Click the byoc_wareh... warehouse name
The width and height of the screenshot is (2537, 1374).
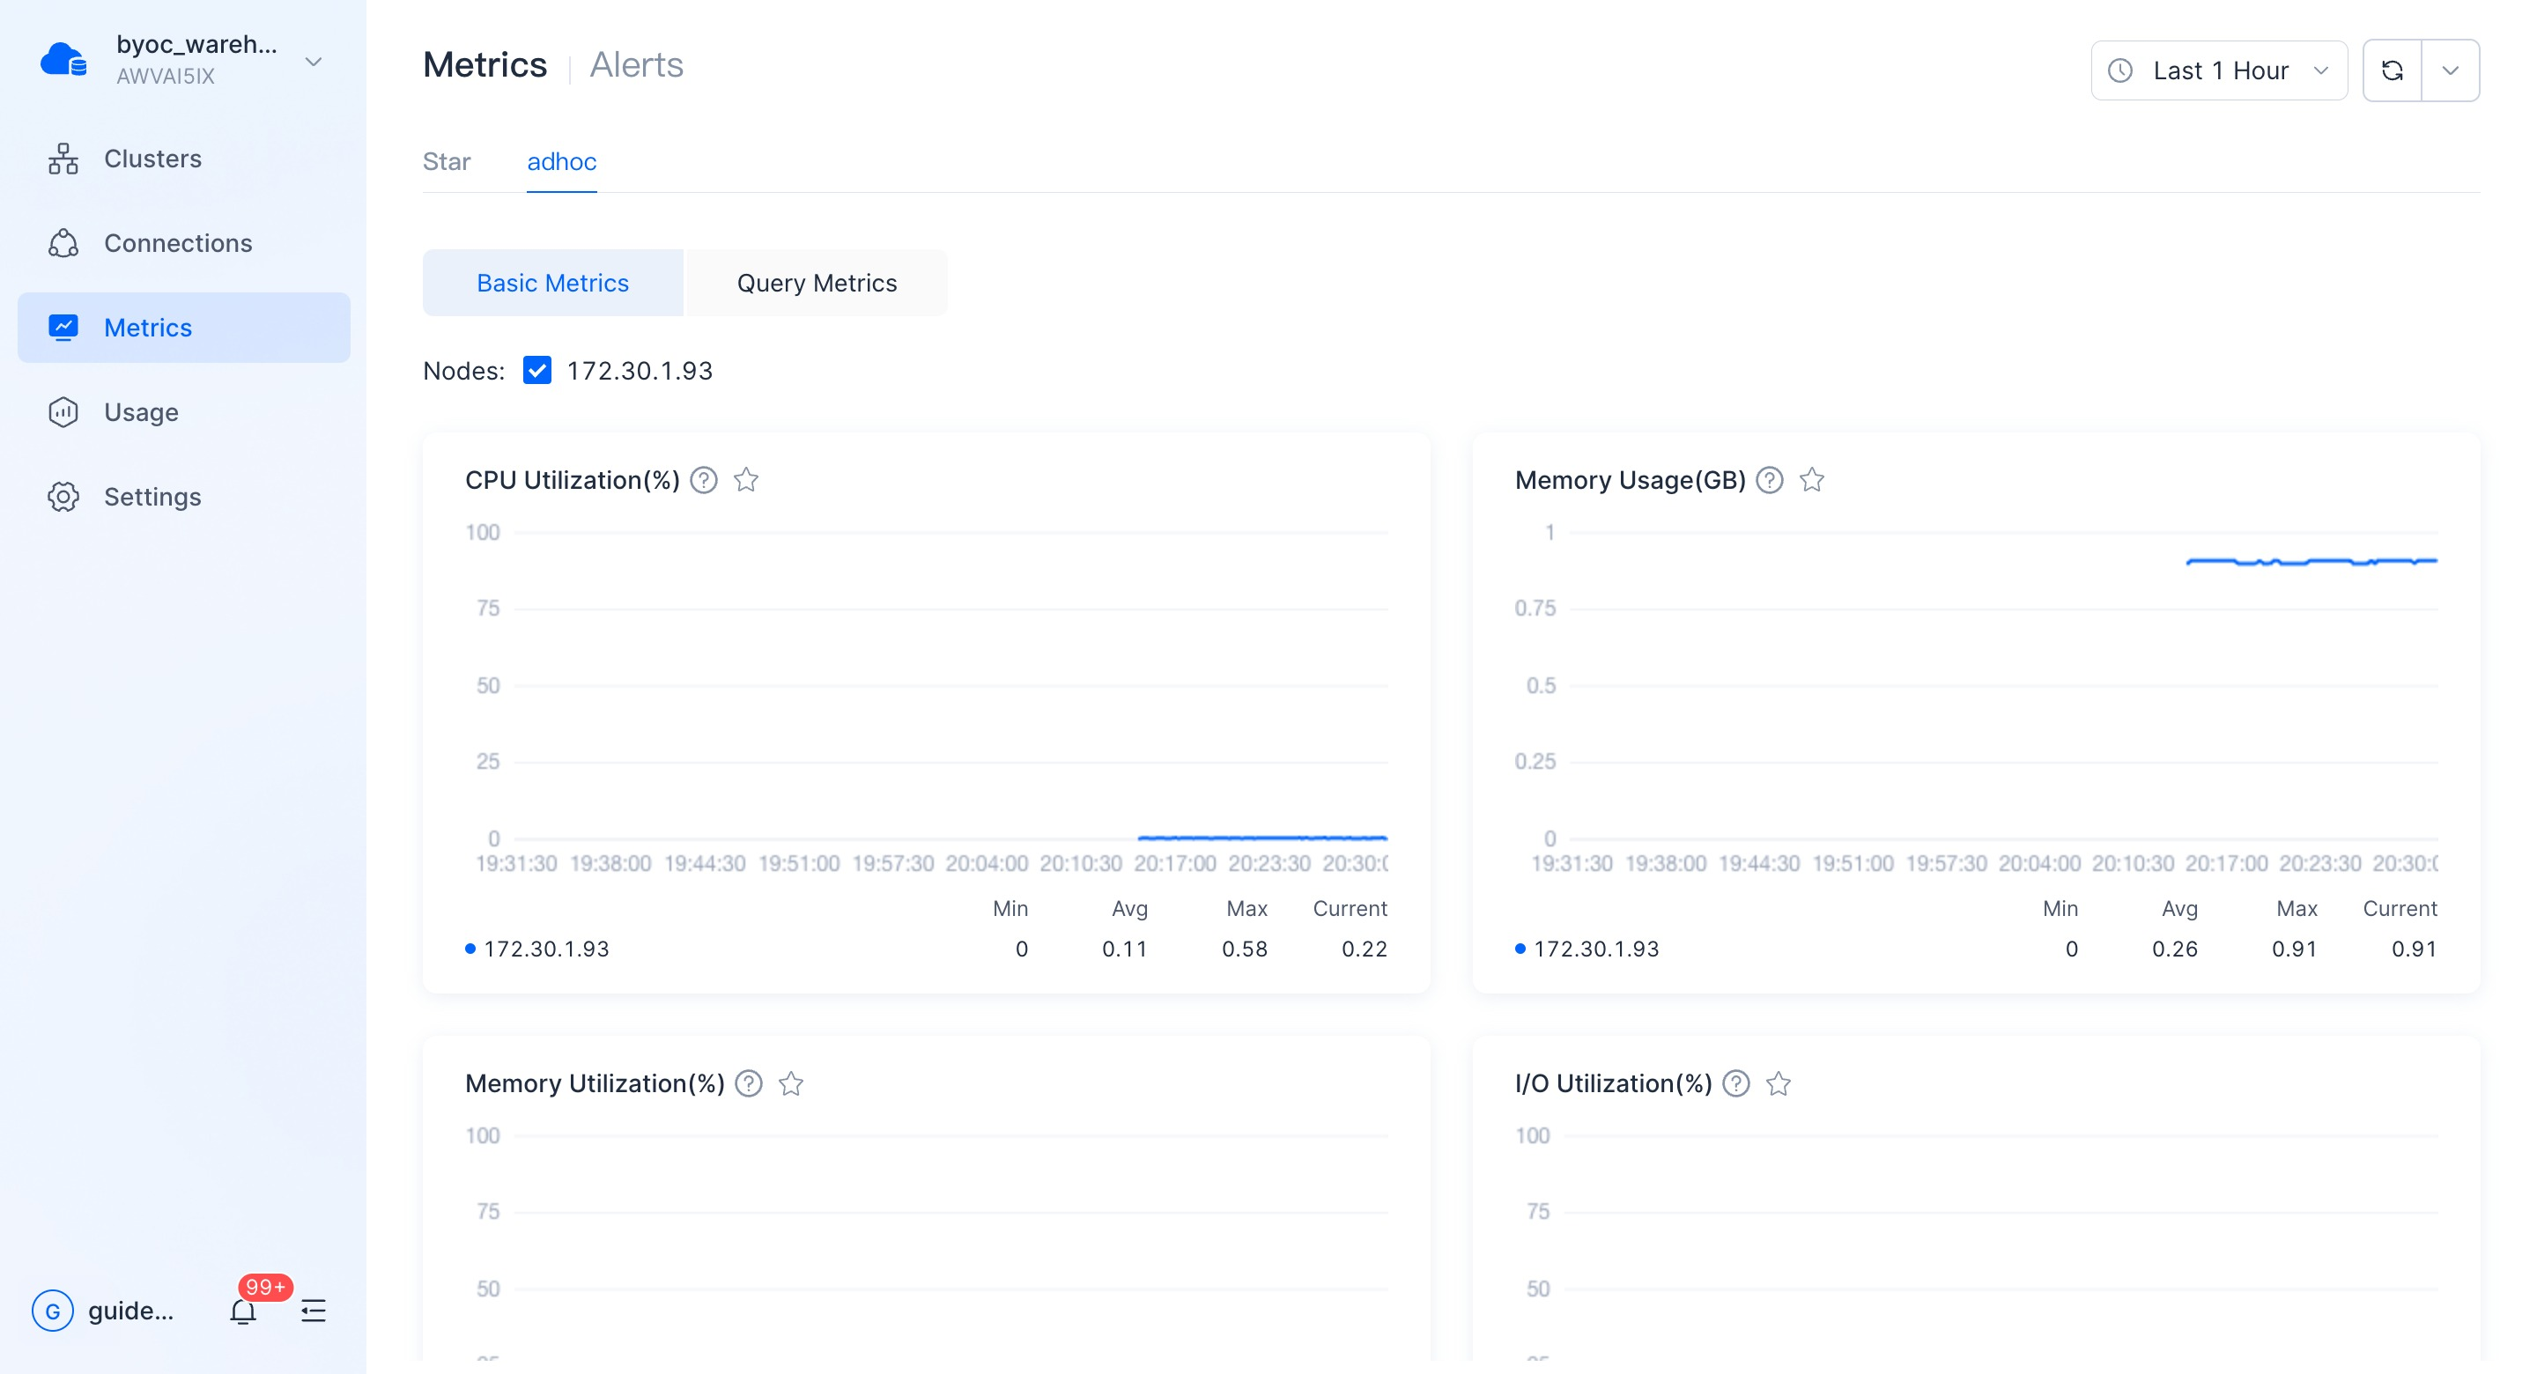tap(197, 44)
